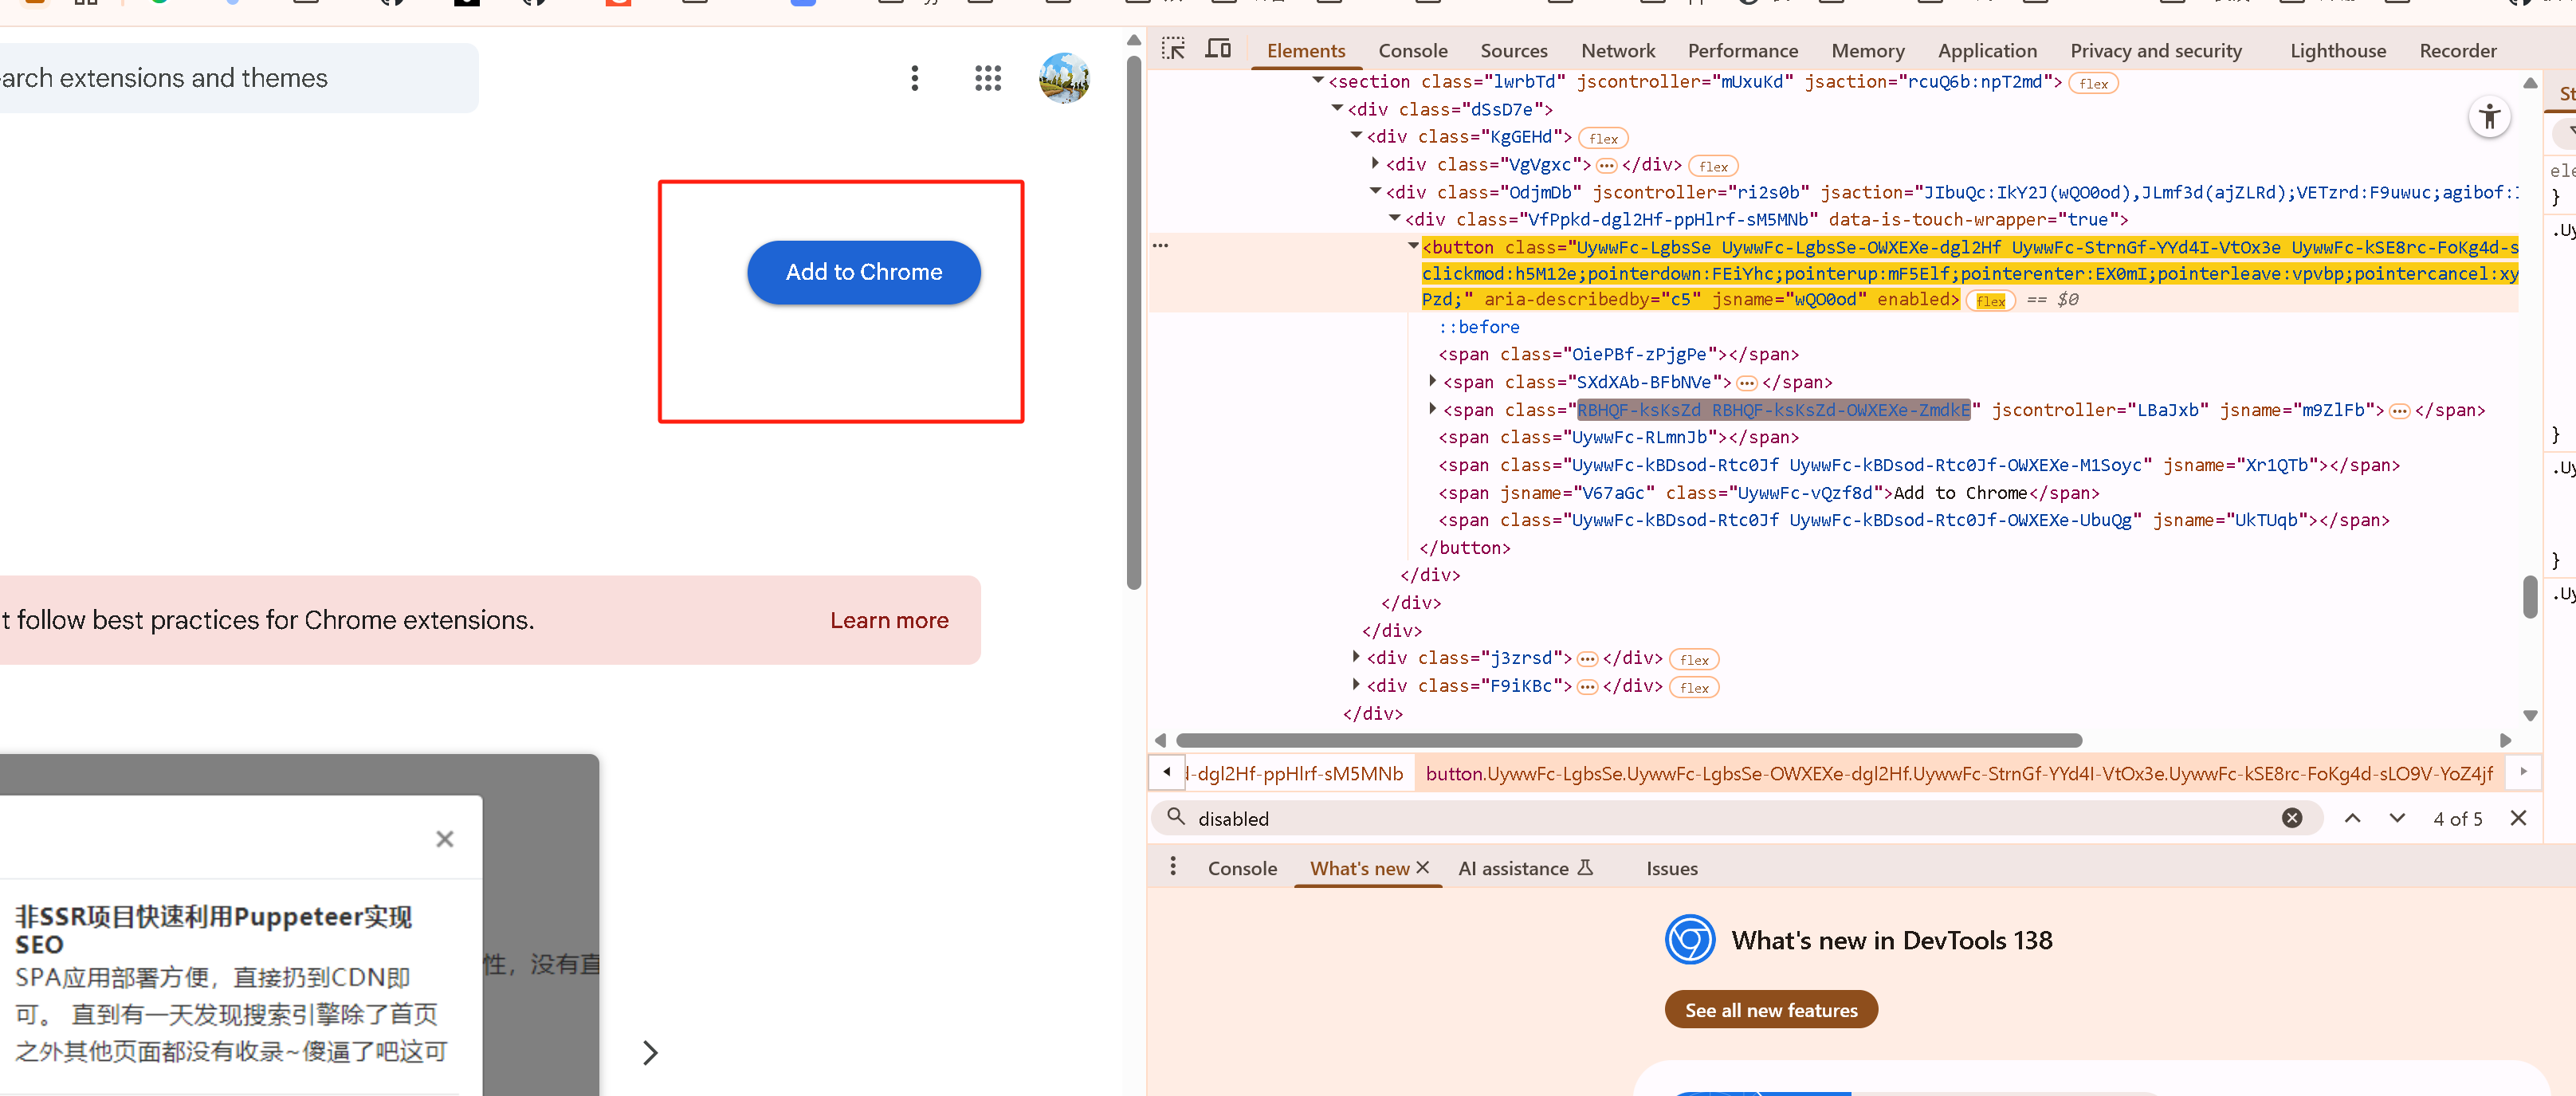Expand the VgVgxc div node
The height and width of the screenshot is (1096, 2576).
coord(1375,163)
